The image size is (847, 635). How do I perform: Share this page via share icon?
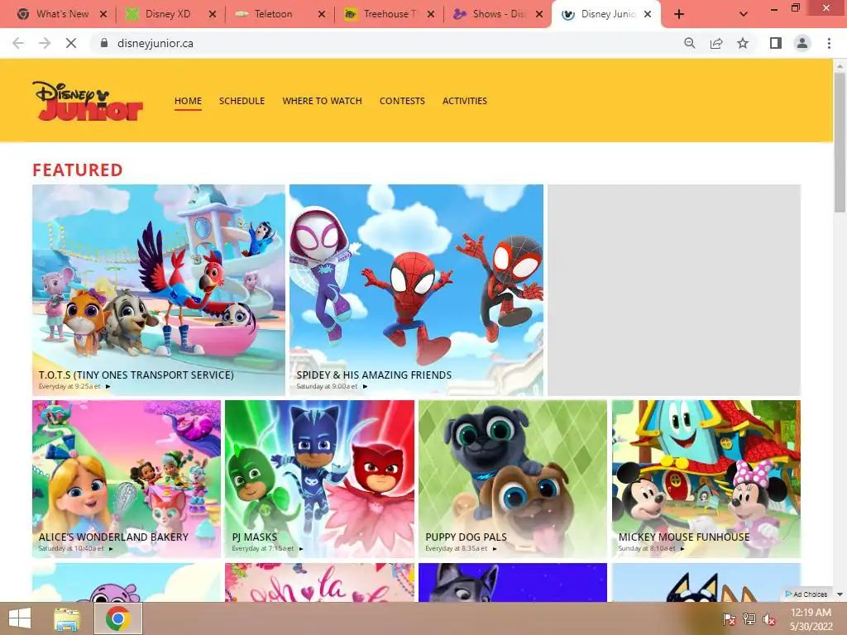pos(716,43)
